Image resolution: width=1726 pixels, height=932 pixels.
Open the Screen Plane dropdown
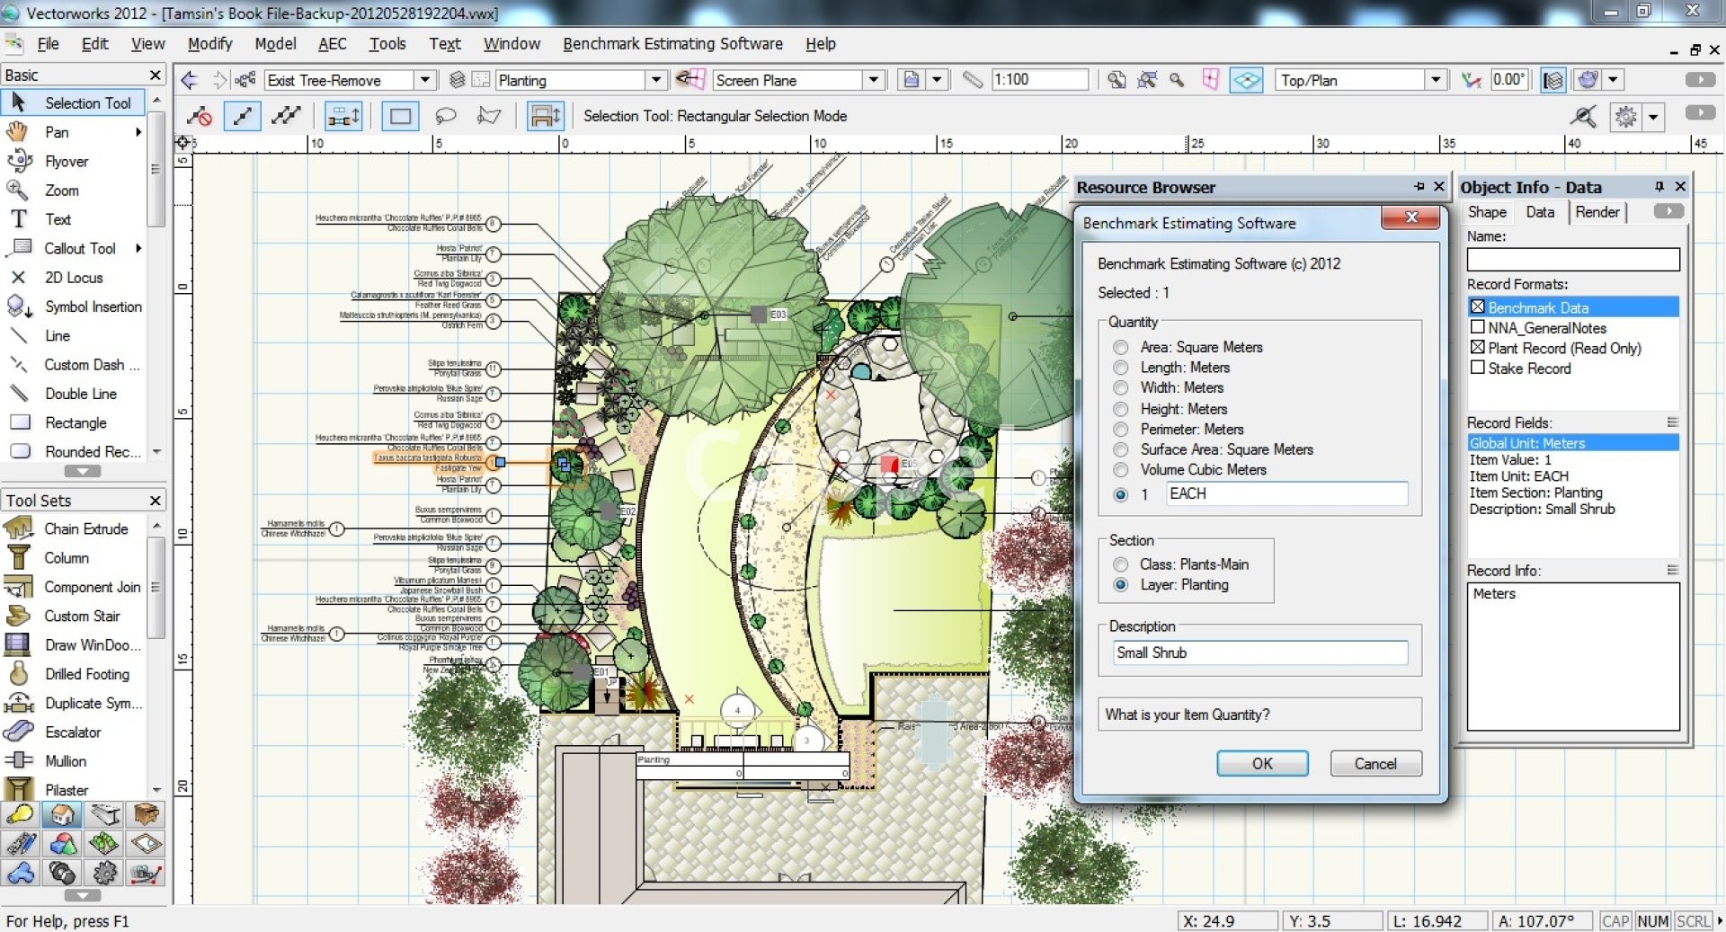click(x=873, y=80)
